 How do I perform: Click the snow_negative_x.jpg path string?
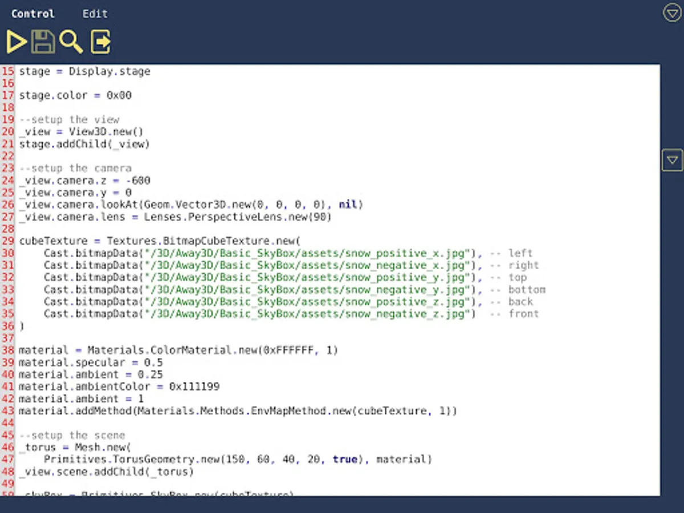click(x=307, y=266)
